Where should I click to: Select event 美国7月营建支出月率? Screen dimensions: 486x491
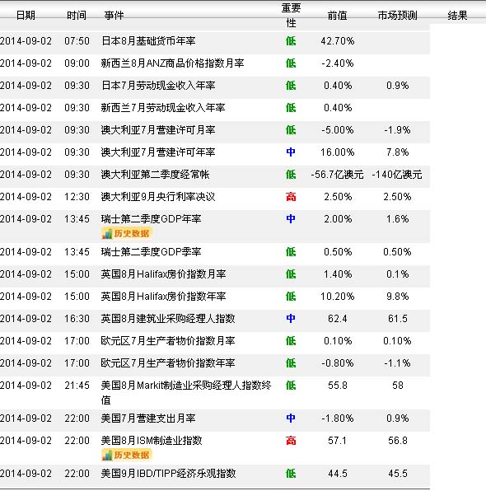[x=148, y=419]
